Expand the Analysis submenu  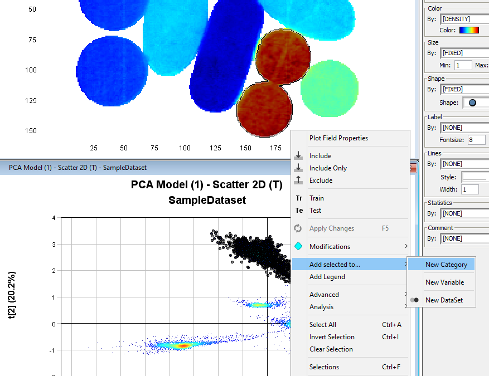pyautogui.click(x=322, y=307)
